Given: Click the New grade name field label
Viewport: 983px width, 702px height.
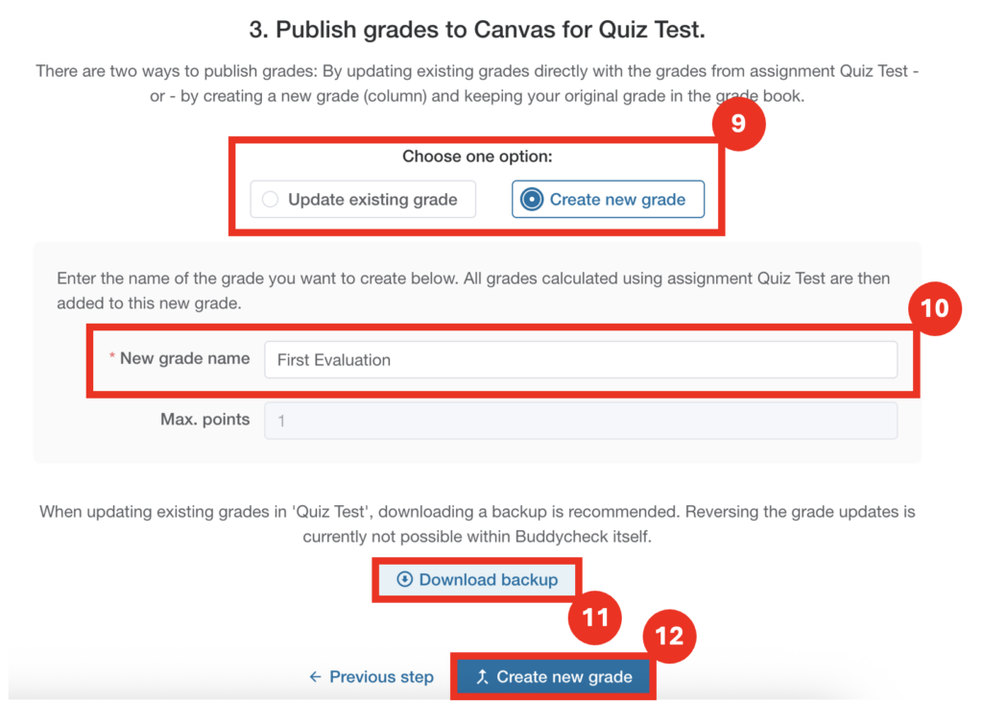Looking at the screenshot, I should click(x=184, y=358).
